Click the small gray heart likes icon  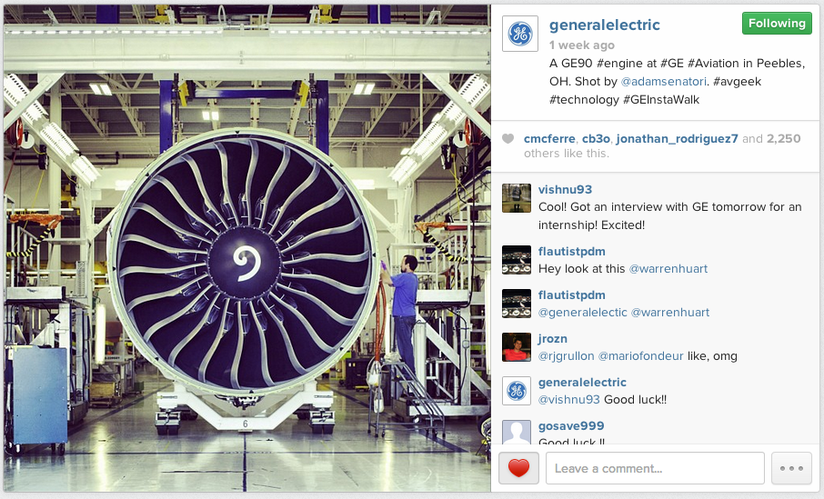[507, 139]
